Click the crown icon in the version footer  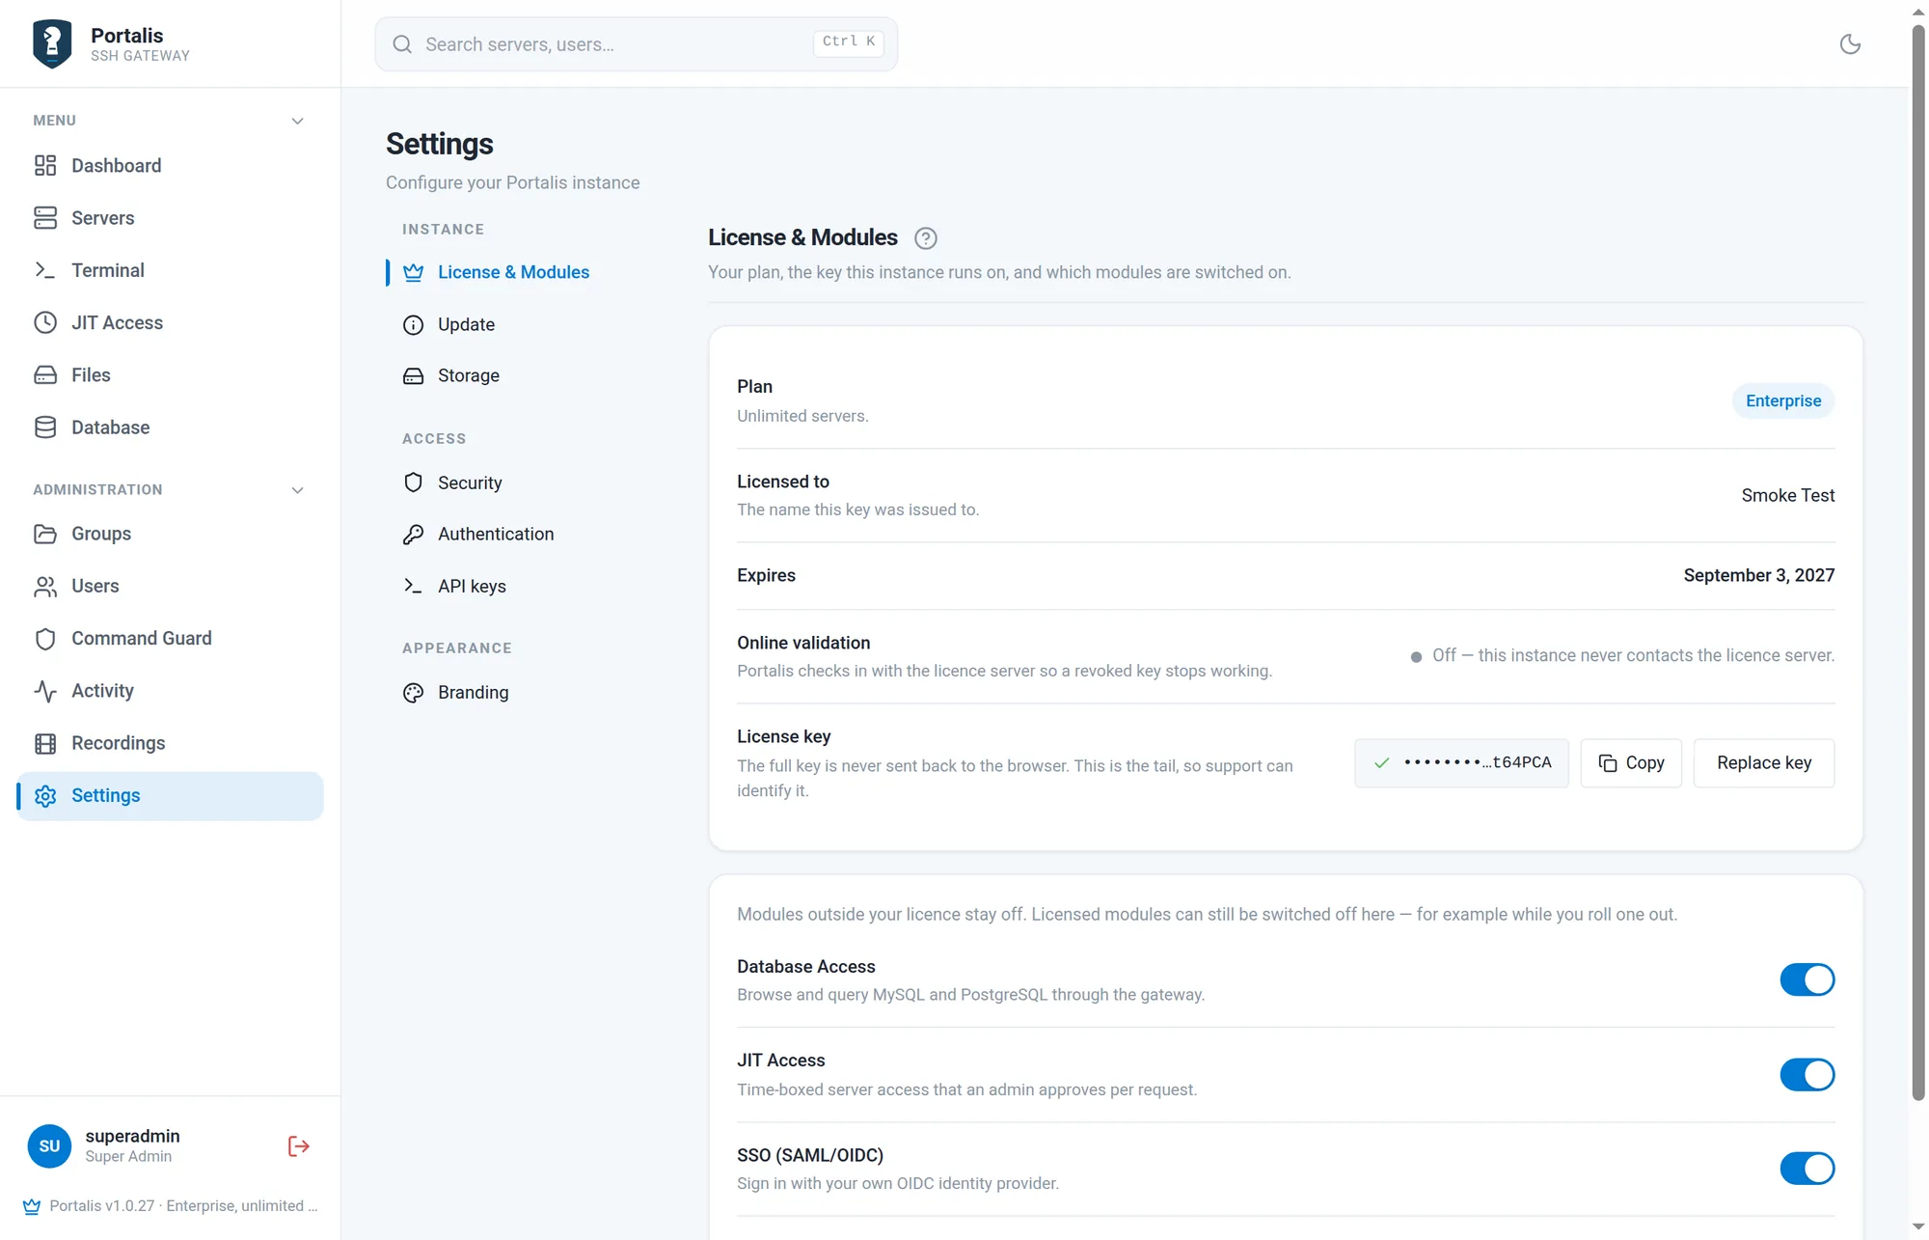tap(32, 1206)
